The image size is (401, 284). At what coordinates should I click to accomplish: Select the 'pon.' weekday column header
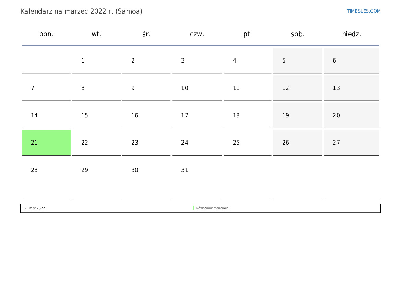coord(46,34)
